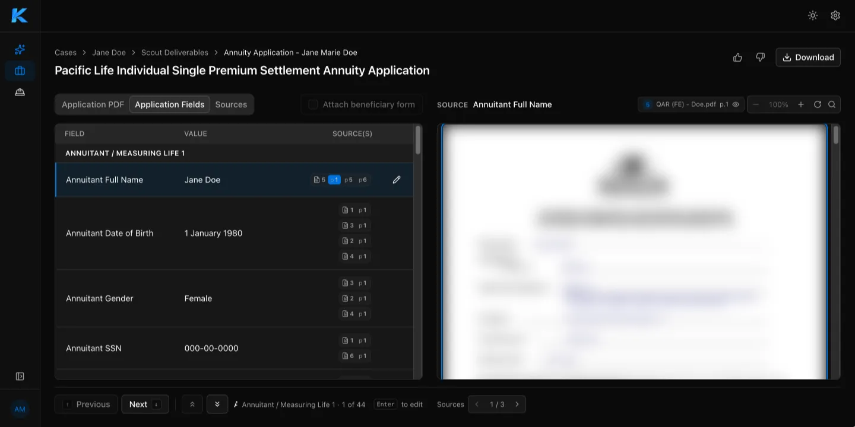Go to the next source with right chevron

click(x=517, y=404)
